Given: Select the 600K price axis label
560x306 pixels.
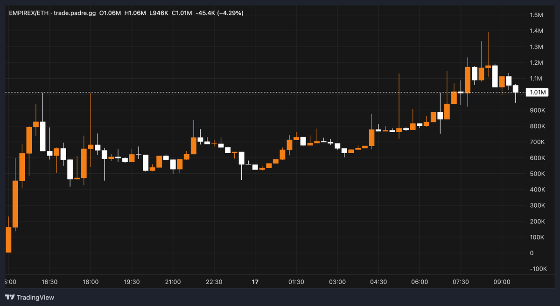Looking at the screenshot, I should (x=538, y=158).
